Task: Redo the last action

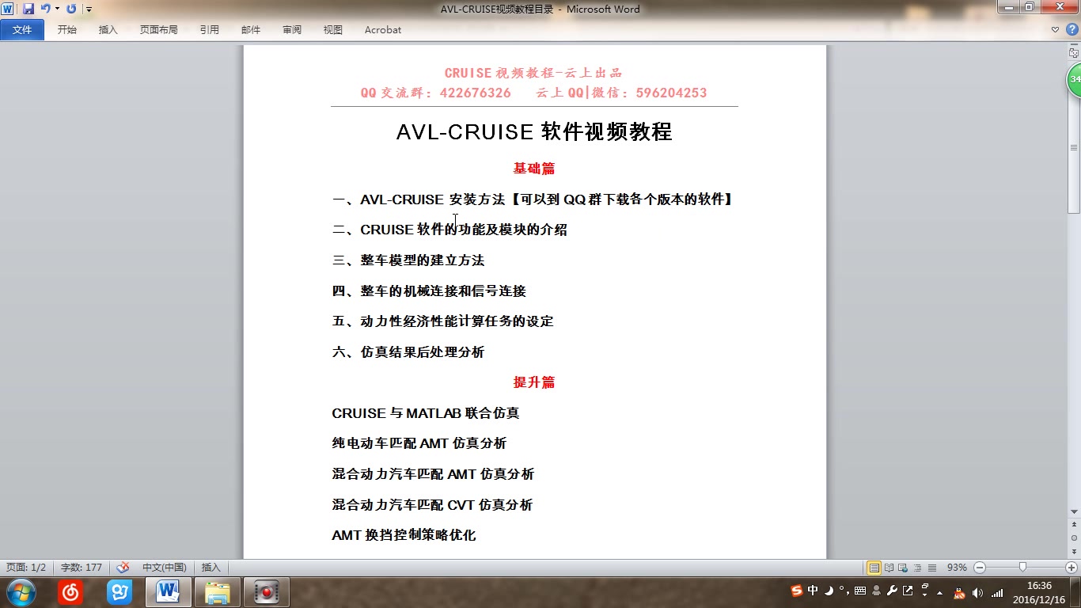Action: [71, 9]
